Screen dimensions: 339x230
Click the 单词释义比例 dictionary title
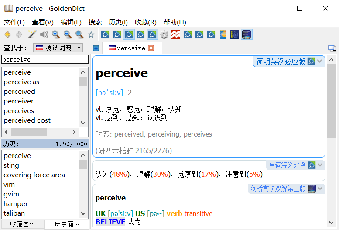288,165
